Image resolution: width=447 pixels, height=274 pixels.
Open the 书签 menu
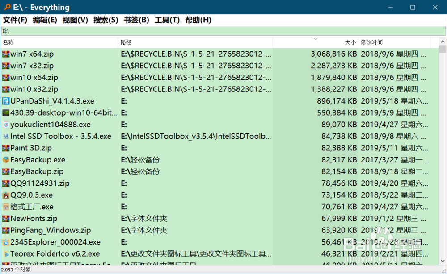coord(136,20)
